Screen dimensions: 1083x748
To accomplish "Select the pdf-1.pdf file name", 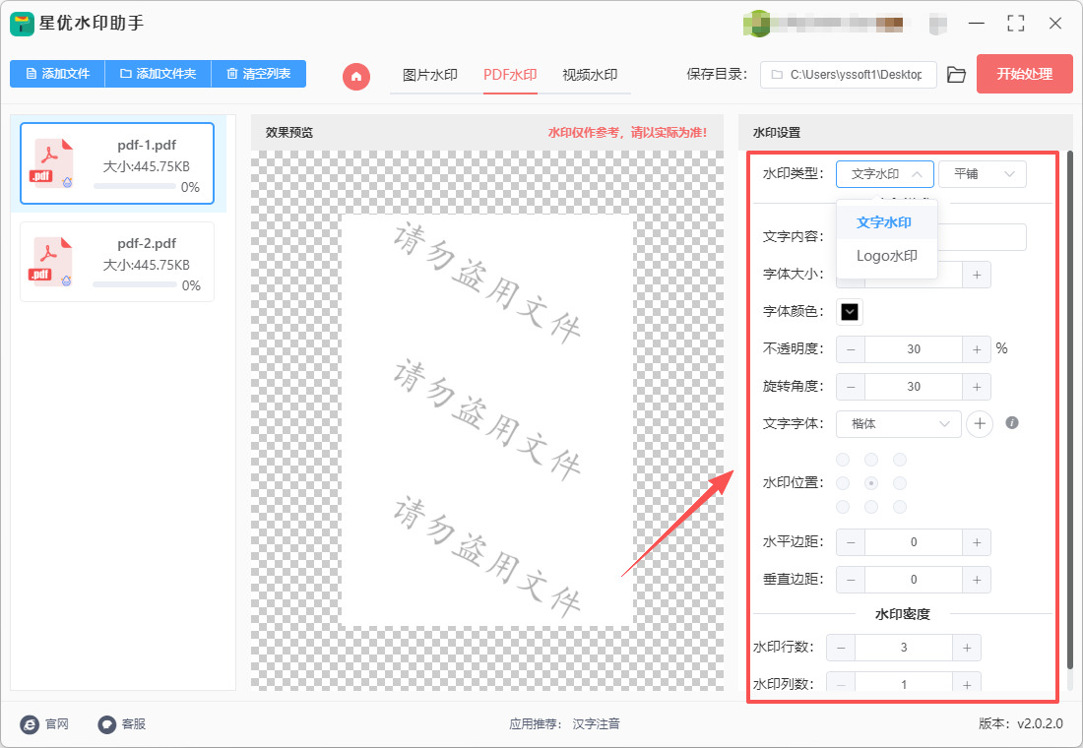I will click(x=147, y=145).
